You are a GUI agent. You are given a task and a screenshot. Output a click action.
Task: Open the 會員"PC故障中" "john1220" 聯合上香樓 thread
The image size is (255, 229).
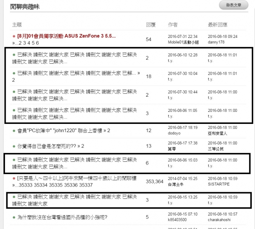click(x=60, y=131)
